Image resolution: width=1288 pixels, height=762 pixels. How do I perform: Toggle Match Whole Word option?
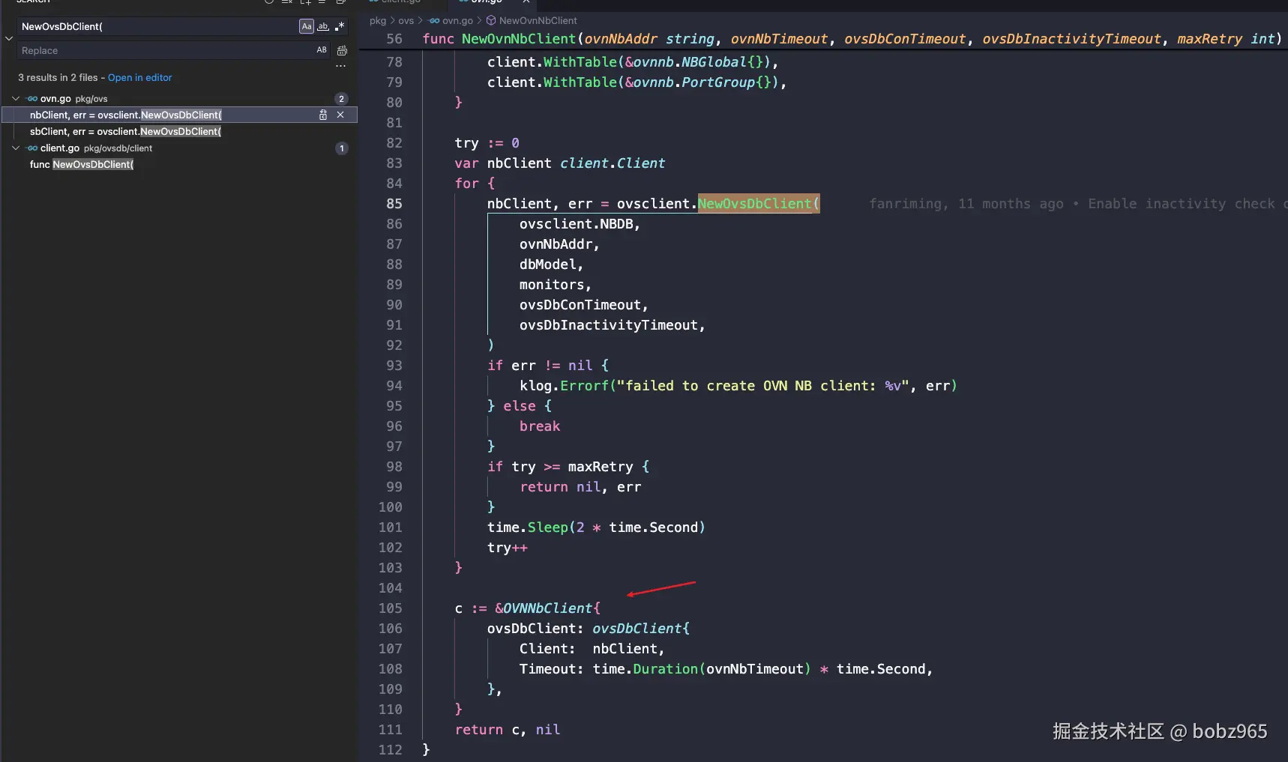323,26
